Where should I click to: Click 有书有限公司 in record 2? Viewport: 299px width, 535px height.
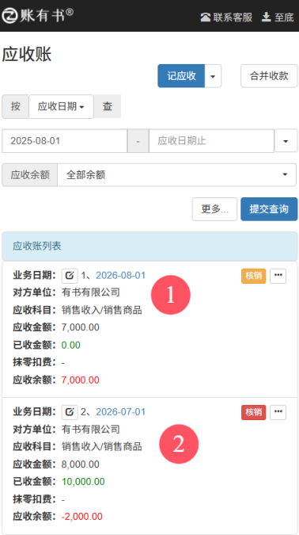[91, 430]
